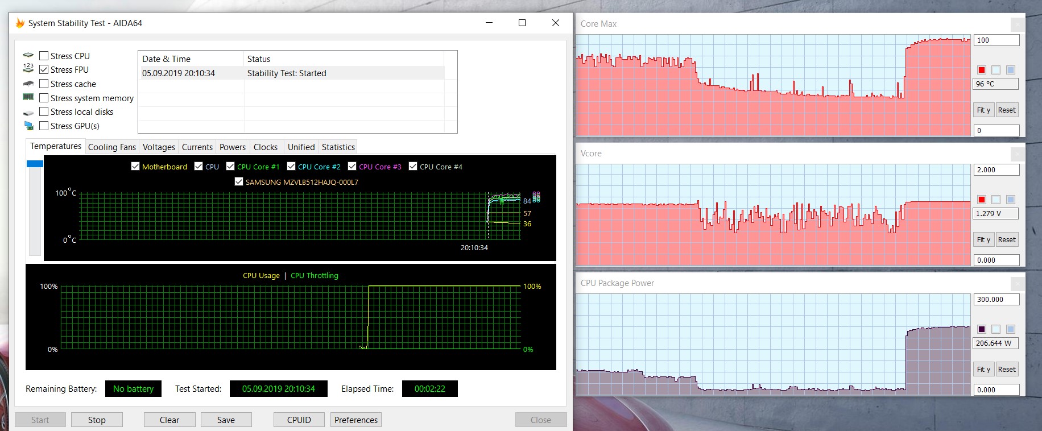Click the Vcore maximum field showing 2.000
This screenshot has width=1042, height=431.
click(996, 169)
